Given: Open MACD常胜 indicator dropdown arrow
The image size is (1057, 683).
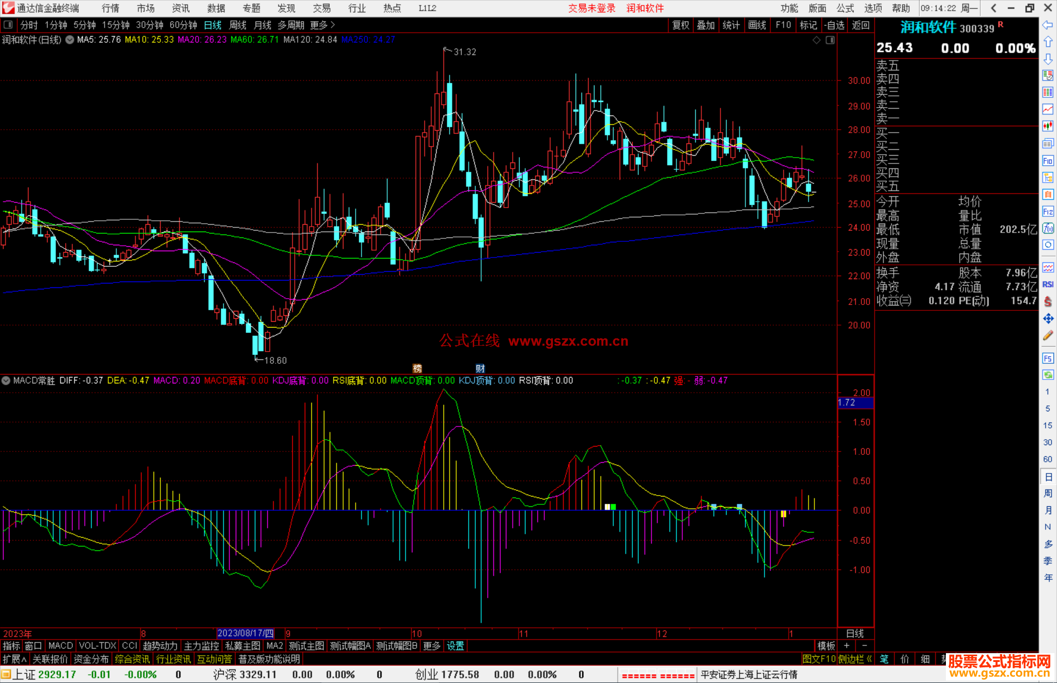Looking at the screenshot, I should click(x=6, y=380).
